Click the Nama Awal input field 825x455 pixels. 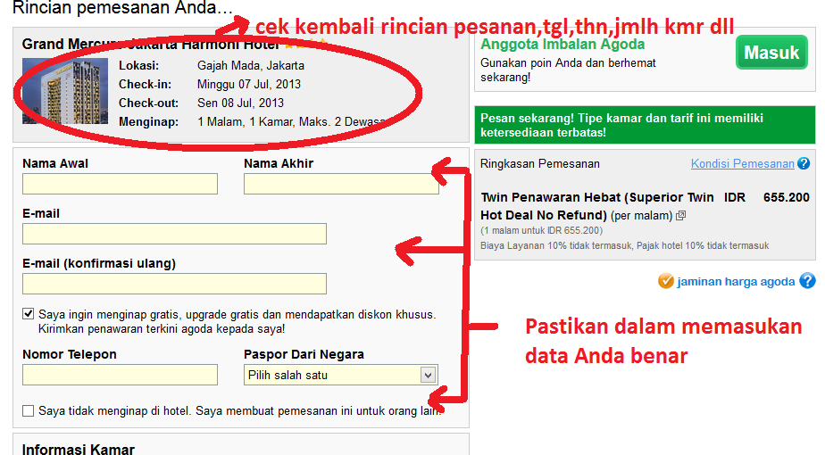pos(120,184)
